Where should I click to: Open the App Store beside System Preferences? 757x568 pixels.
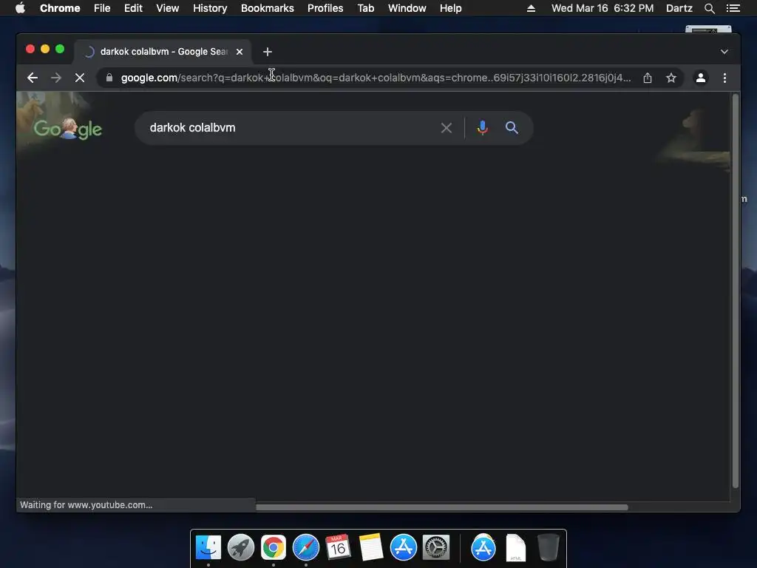(403, 547)
